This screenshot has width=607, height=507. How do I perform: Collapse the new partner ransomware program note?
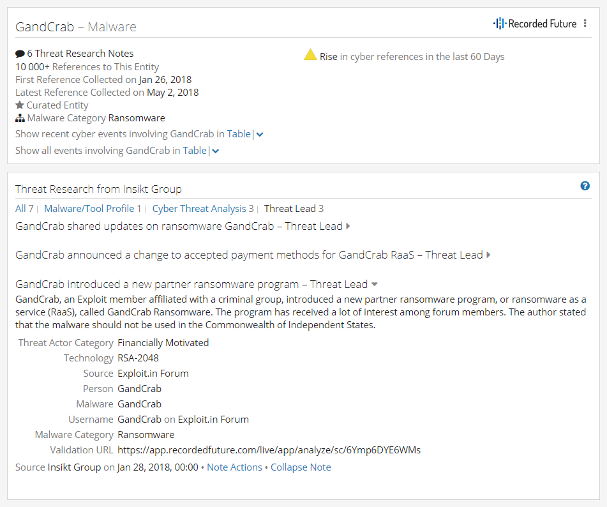(x=374, y=284)
